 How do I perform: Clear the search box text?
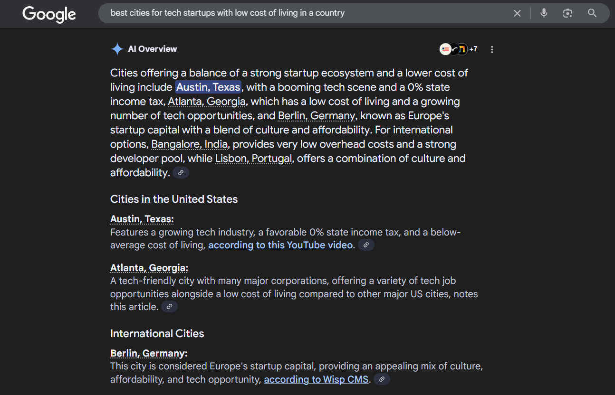(x=517, y=13)
